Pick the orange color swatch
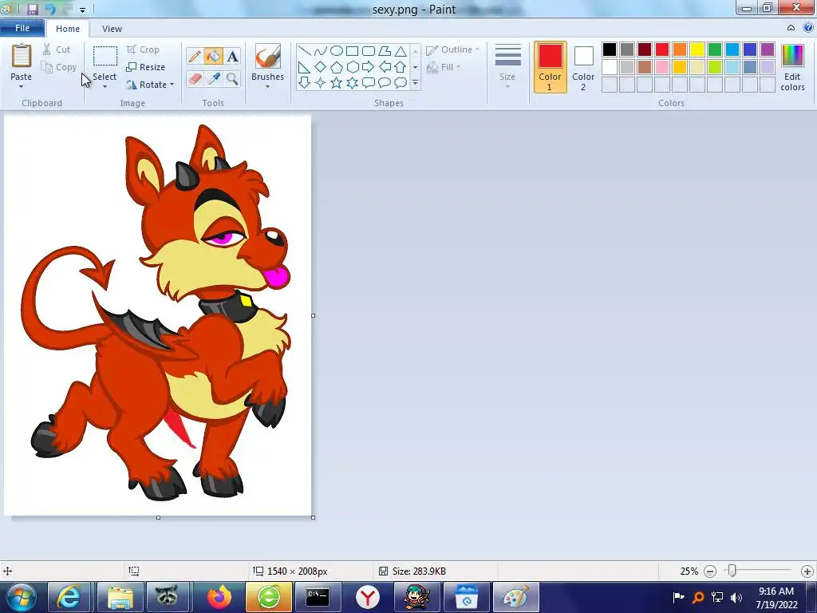The image size is (817, 613). (680, 49)
